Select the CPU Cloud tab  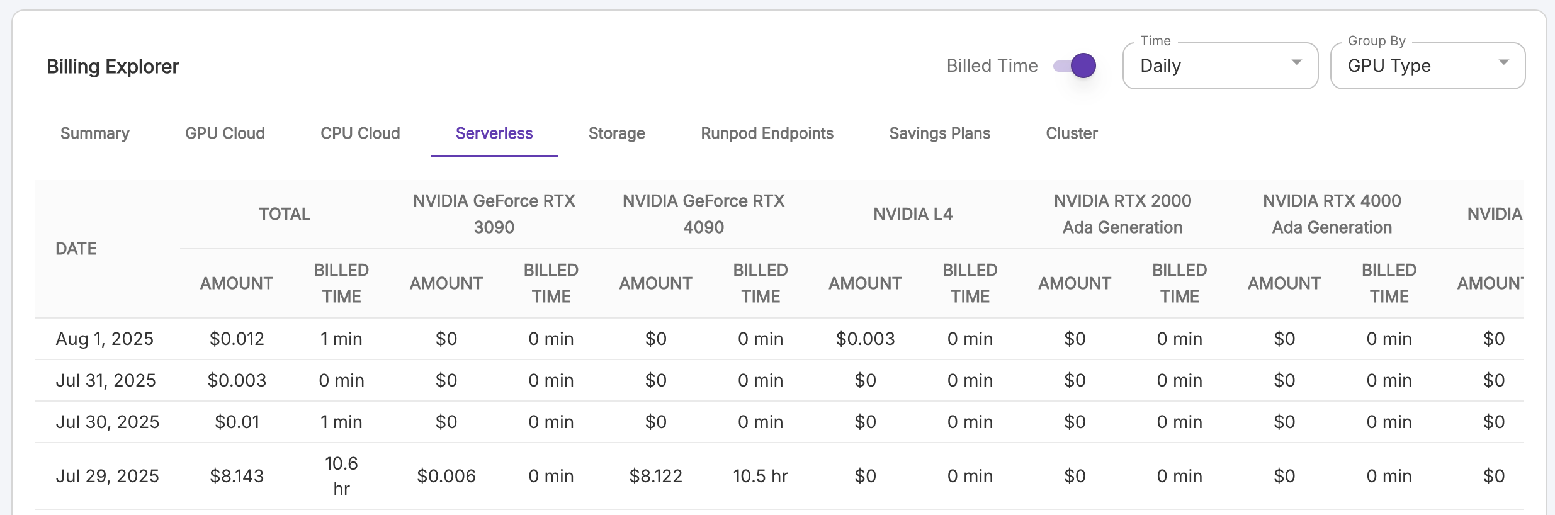click(360, 133)
